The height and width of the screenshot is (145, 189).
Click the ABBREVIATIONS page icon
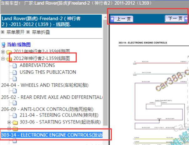(15, 66)
